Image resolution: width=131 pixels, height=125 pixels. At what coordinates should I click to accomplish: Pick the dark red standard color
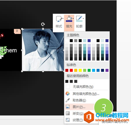point(67,70)
